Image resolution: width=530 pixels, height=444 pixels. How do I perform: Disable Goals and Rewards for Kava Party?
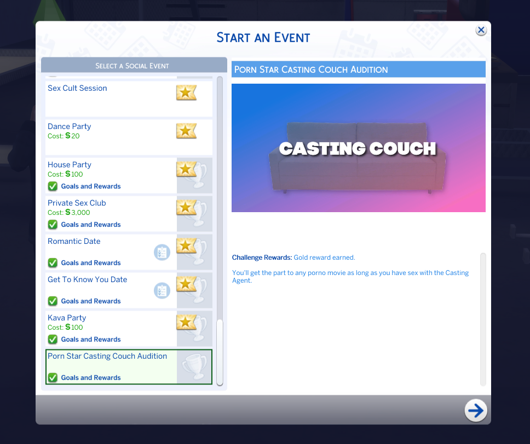53,340
